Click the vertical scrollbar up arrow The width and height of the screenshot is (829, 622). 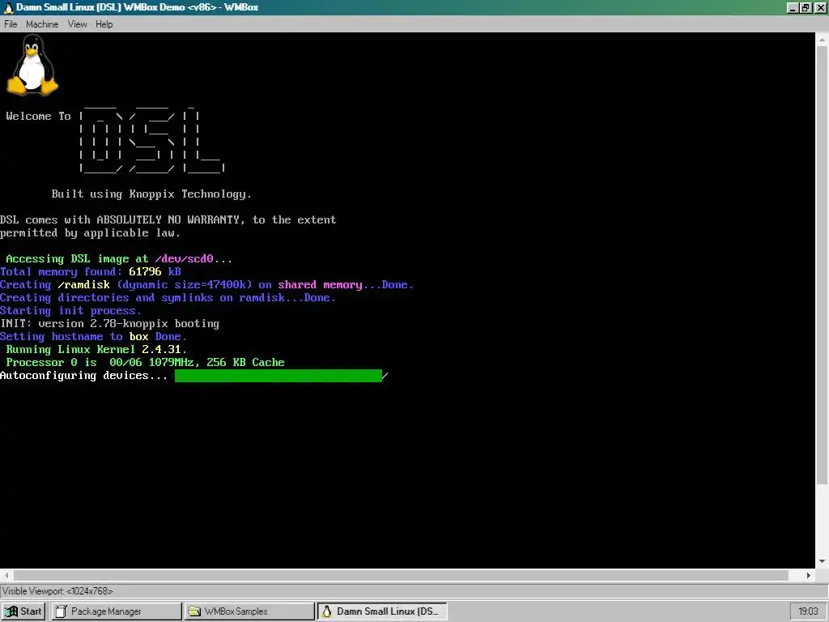(x=823, y=40)
